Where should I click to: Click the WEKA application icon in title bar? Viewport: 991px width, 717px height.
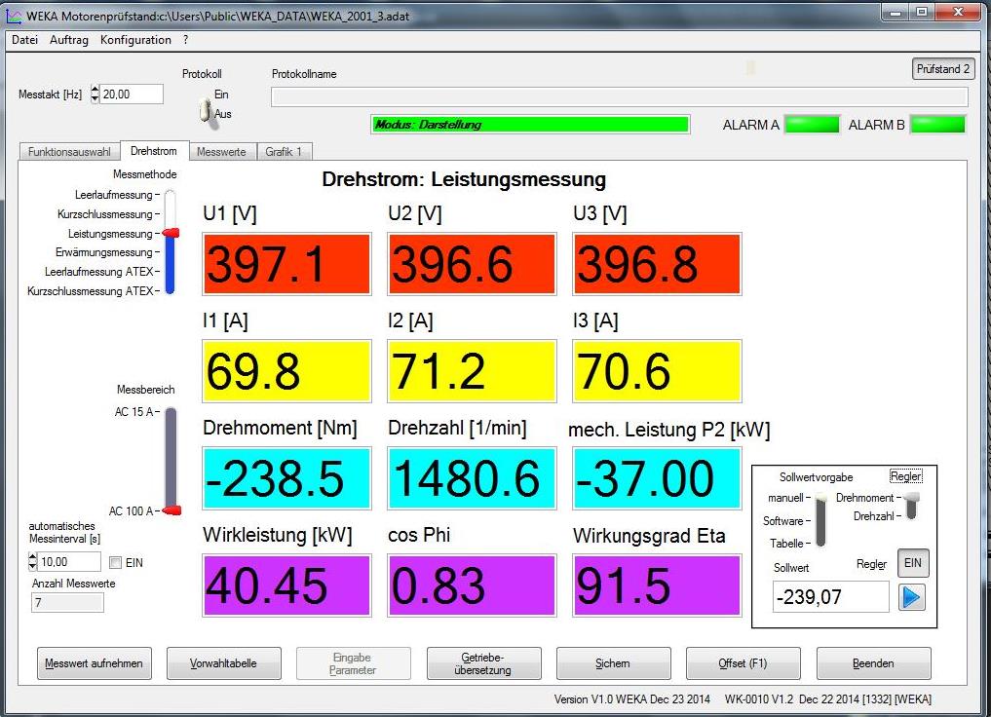(14, 16)
